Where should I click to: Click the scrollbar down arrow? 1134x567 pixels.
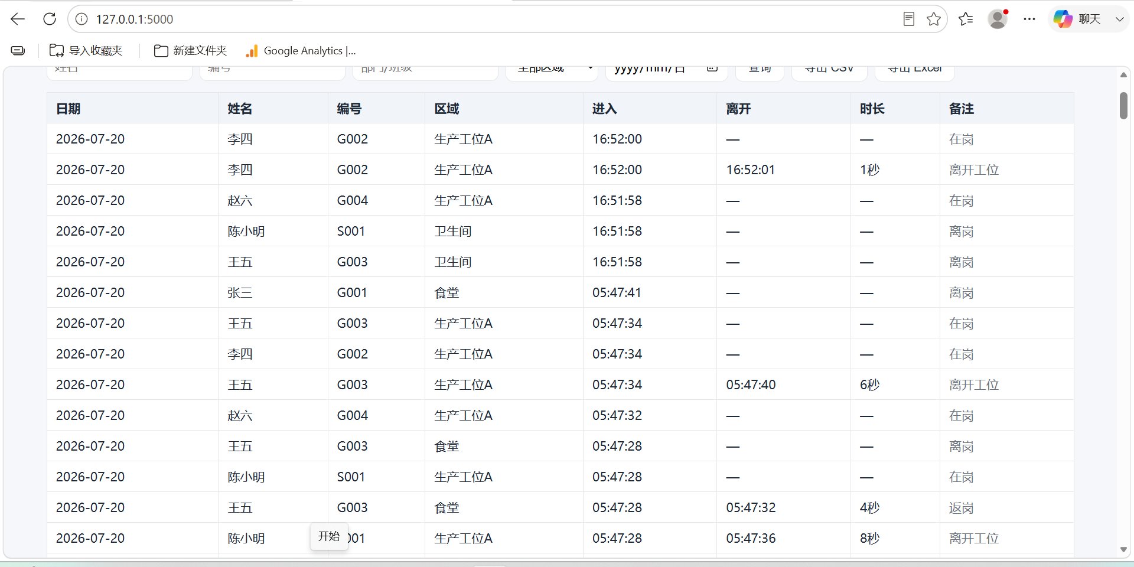[x=1123, y=549]
